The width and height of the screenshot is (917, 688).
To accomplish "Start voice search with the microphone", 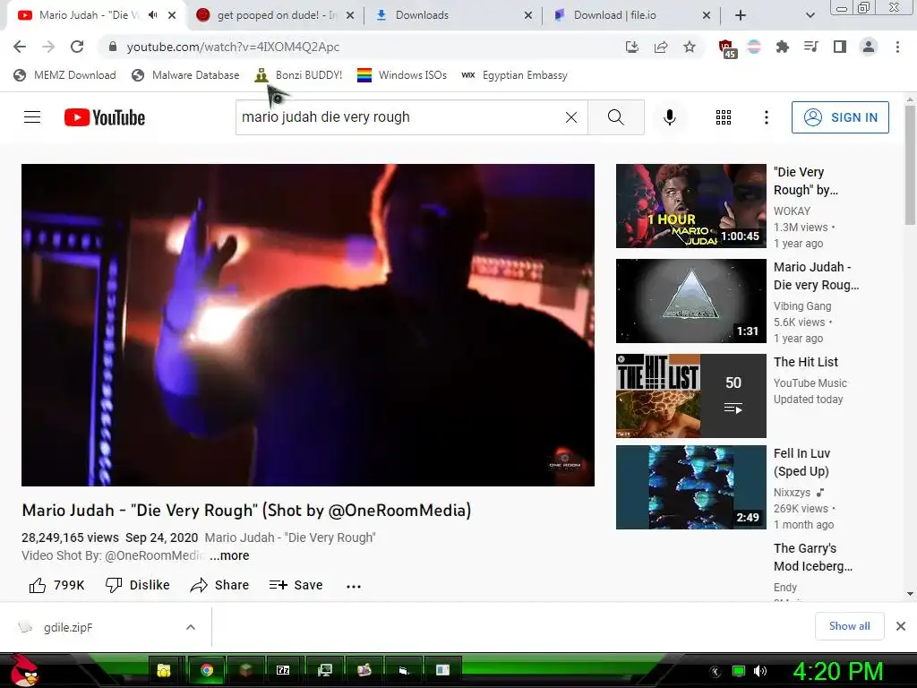I will click(x=670, y=117).
